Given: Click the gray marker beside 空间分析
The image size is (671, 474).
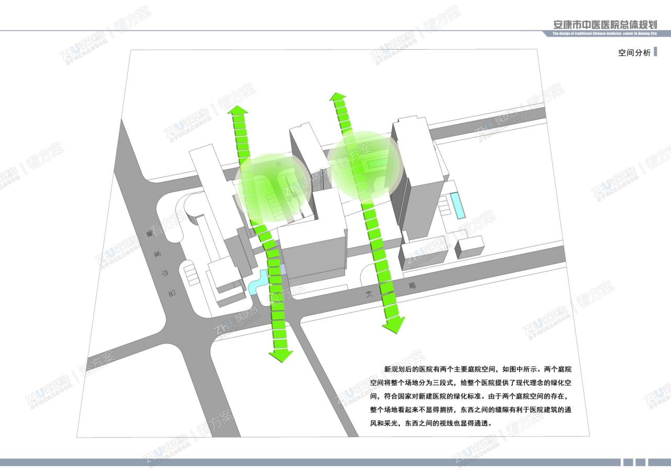Looking at the screenshot, I should point(655,52).
